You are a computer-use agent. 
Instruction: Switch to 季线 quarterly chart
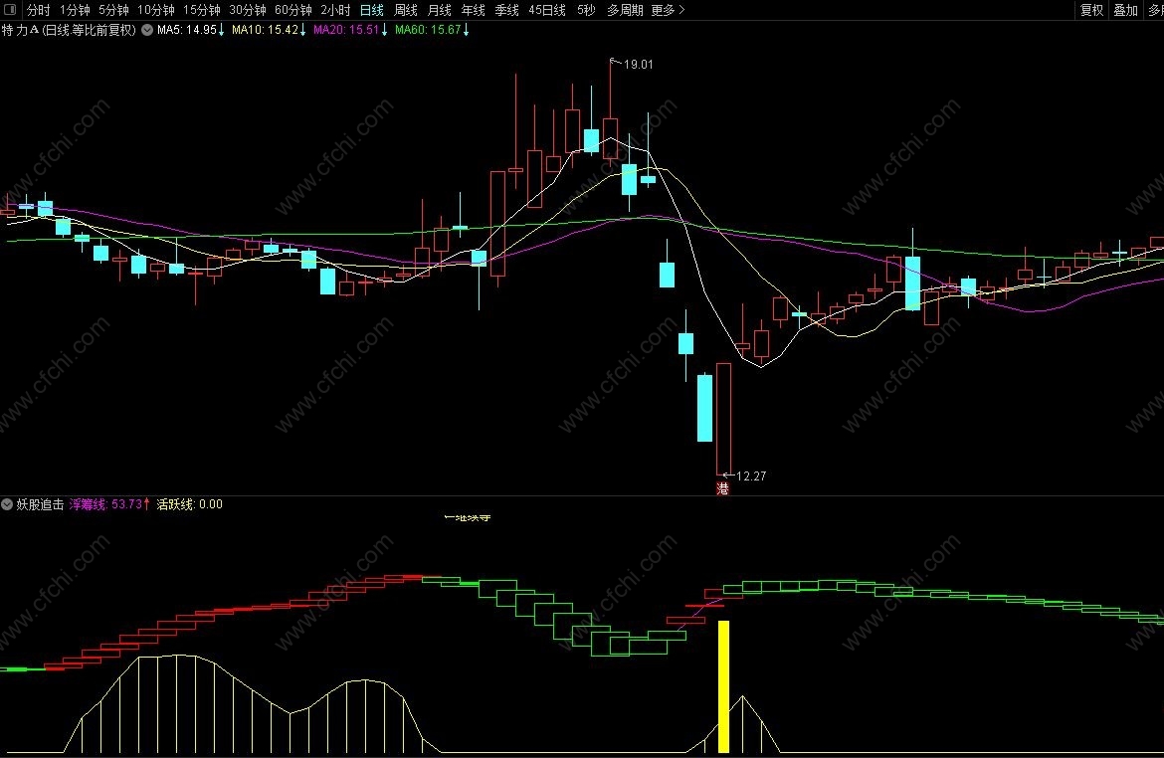(x=507, y=10)
